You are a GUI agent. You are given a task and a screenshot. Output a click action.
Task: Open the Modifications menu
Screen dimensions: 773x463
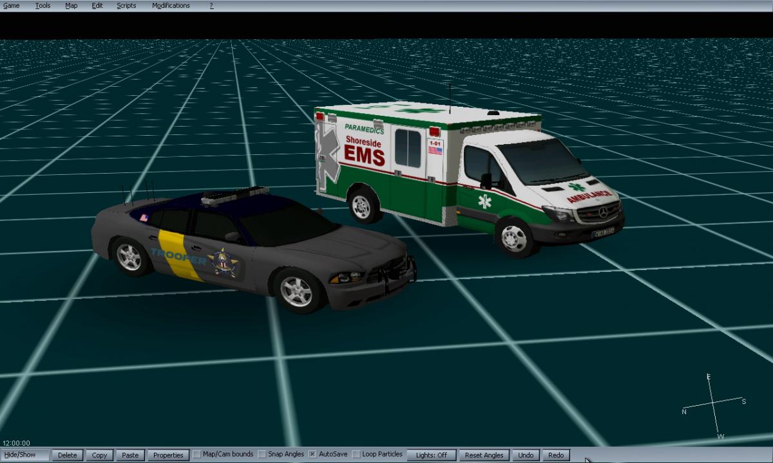[x=171, y=6]
